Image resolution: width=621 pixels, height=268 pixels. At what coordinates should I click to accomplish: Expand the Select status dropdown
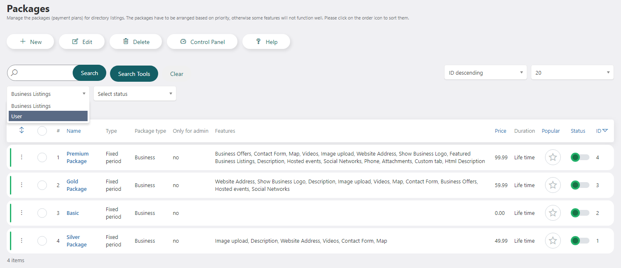(134, 94)
